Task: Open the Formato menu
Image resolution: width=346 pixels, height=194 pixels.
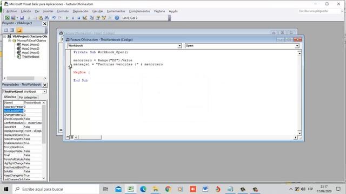Action: pos(63,11)
